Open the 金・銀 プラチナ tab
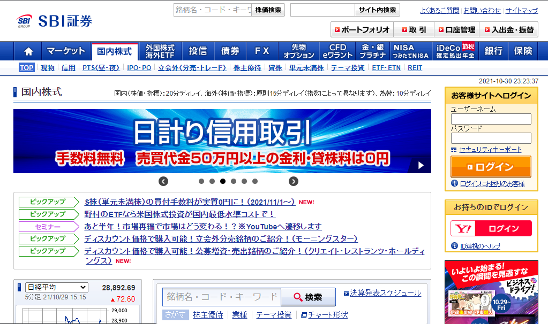This screenshot has height=324, width=548. [x=373, y=51]
